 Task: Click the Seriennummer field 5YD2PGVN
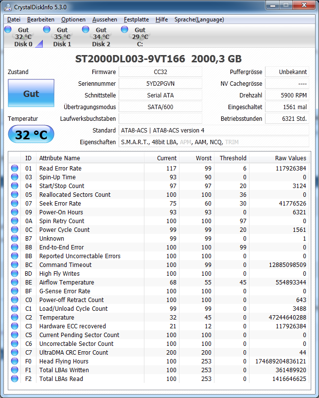160,83
